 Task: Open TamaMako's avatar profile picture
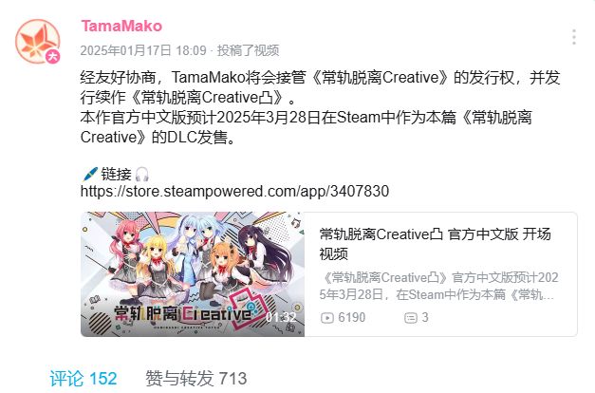point(38,41)
